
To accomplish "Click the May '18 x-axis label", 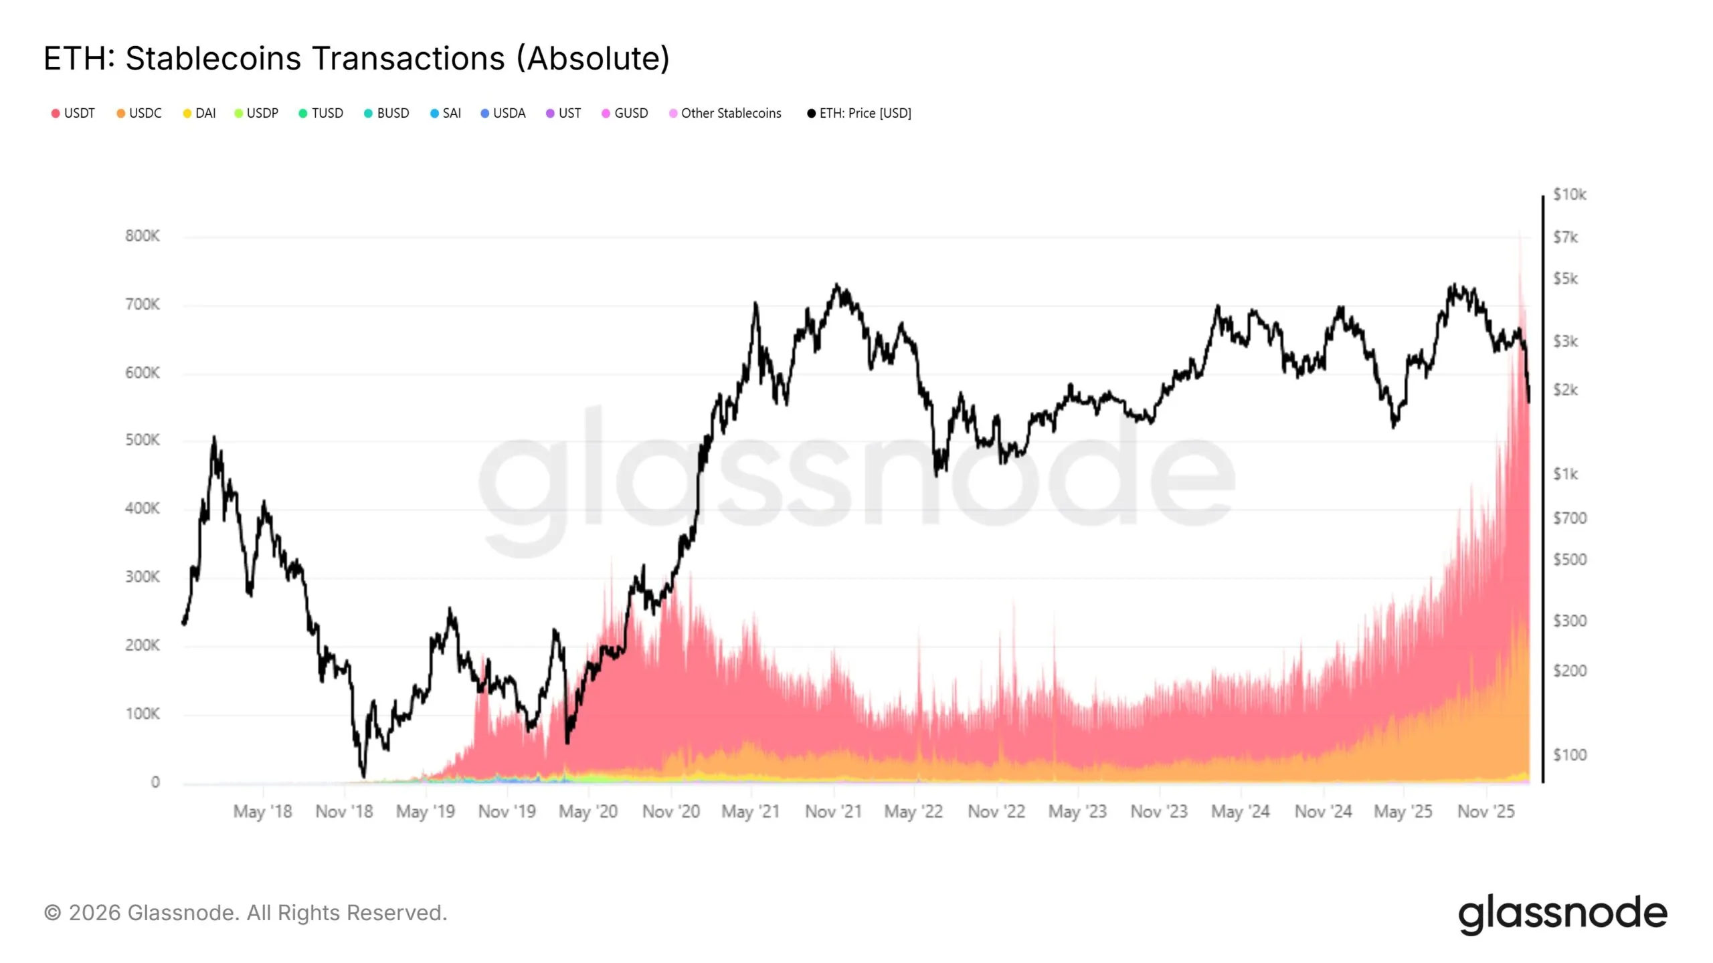I will click(262, 811).
